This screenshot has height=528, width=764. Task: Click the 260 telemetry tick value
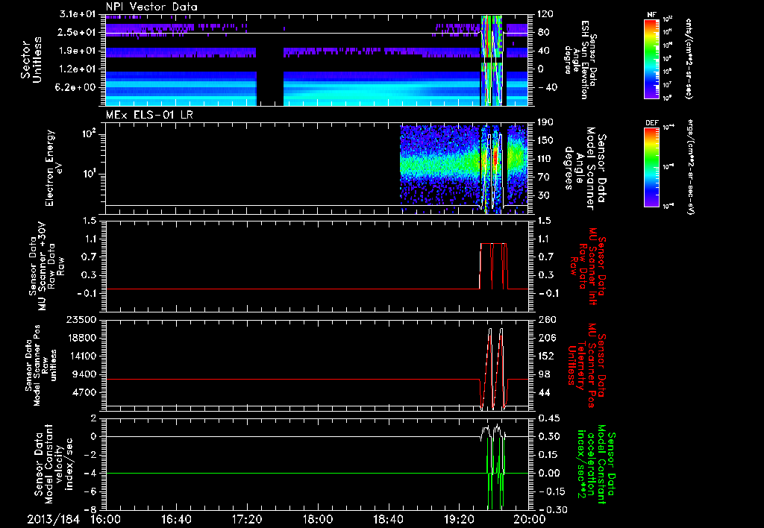coord(547,320)
